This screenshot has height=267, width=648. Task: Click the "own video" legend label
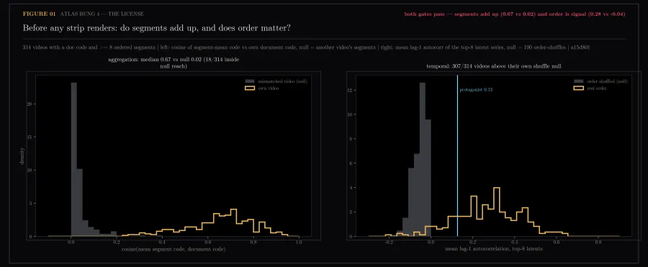(269, 89)
